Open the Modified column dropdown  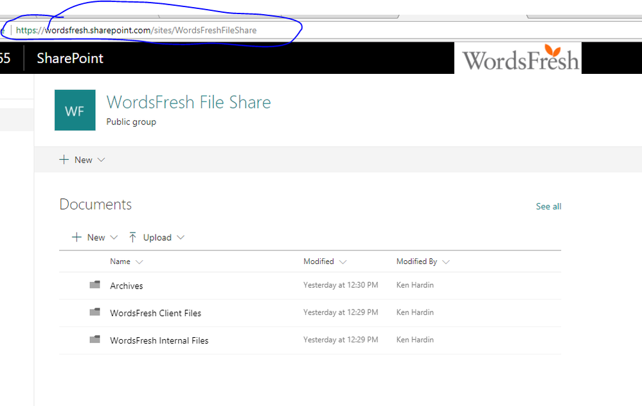[343, 262]
